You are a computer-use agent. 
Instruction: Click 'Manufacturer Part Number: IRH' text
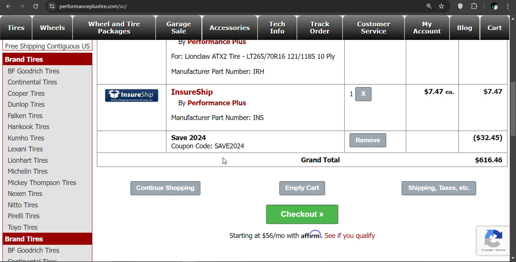pyautogui.click(x=218, y=72)
